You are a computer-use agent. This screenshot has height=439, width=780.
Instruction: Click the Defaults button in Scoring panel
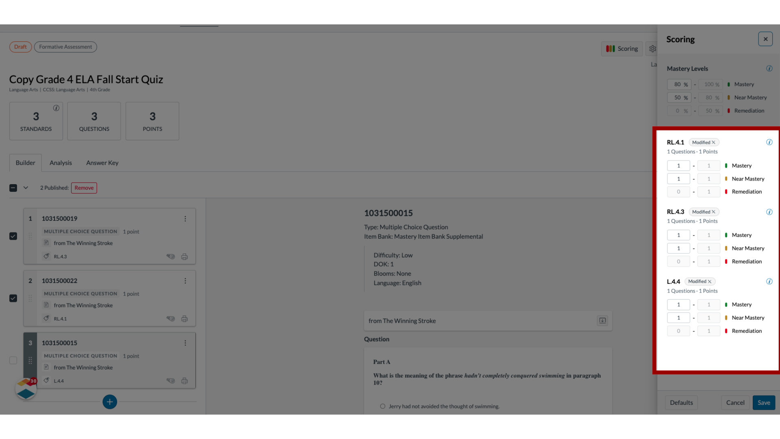pyautogui.click(x=681, y=402)
